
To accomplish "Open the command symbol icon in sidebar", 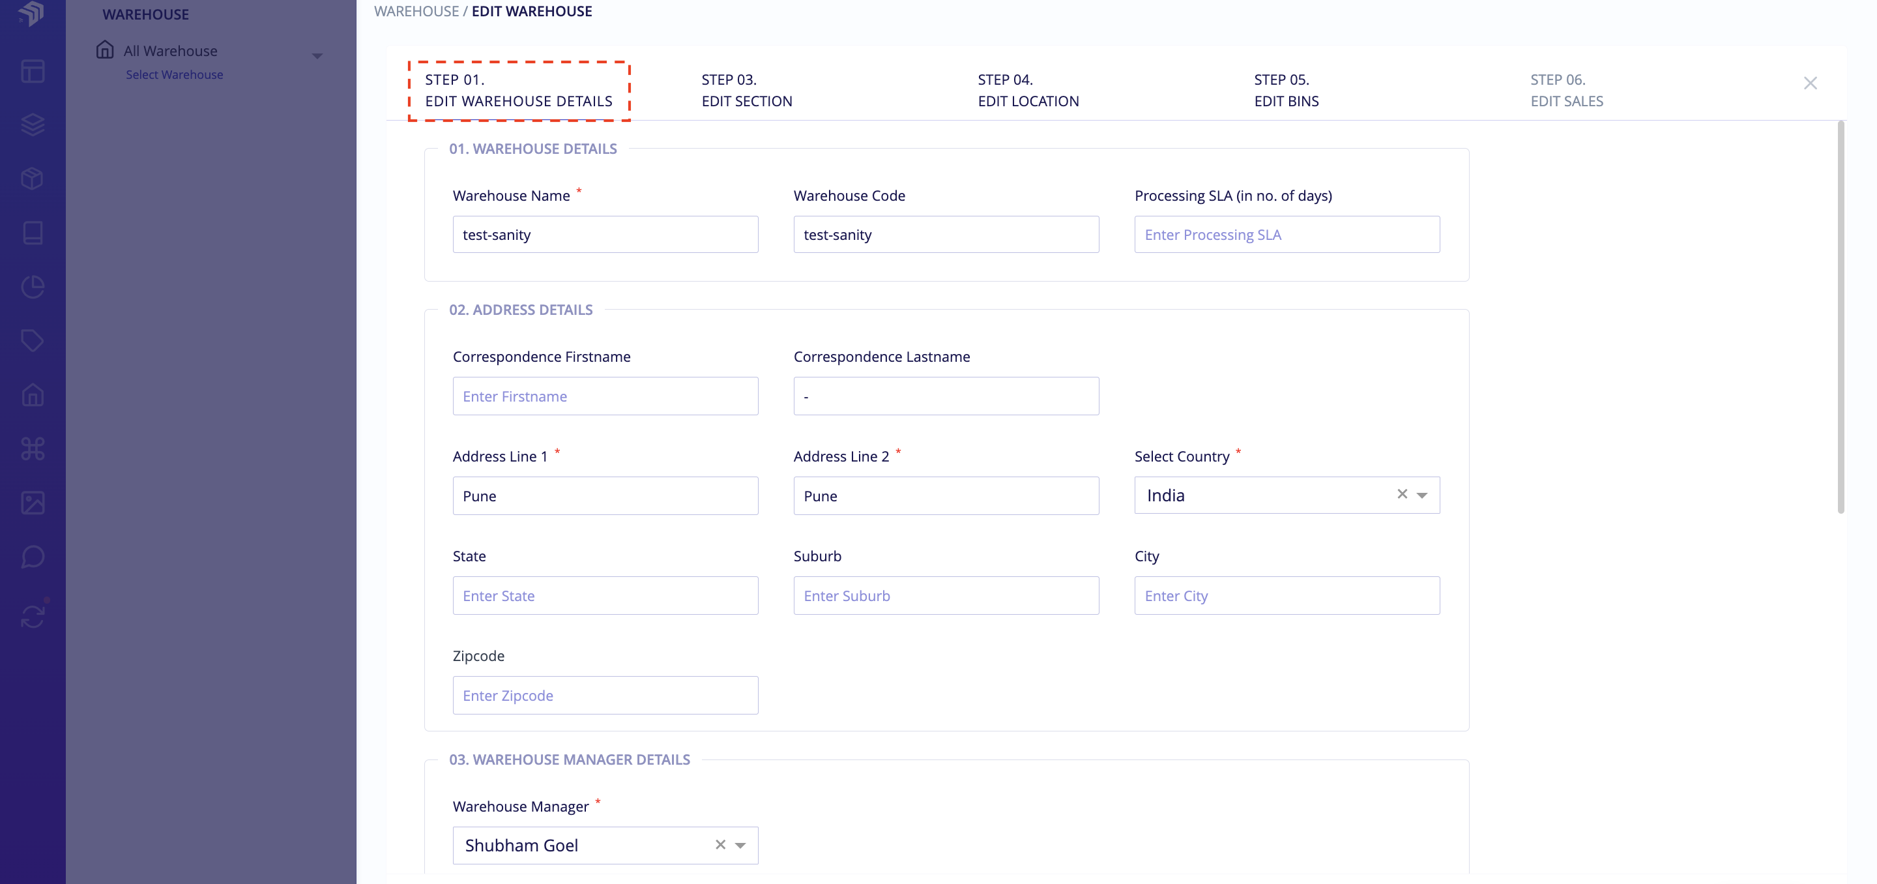I will (x=33, y=449).
